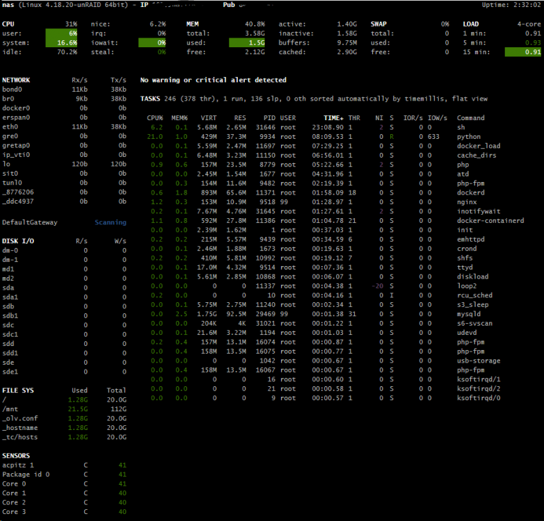544x521 pixels.
Task: Select the usb-storage process name
Action: coord(479,361)
